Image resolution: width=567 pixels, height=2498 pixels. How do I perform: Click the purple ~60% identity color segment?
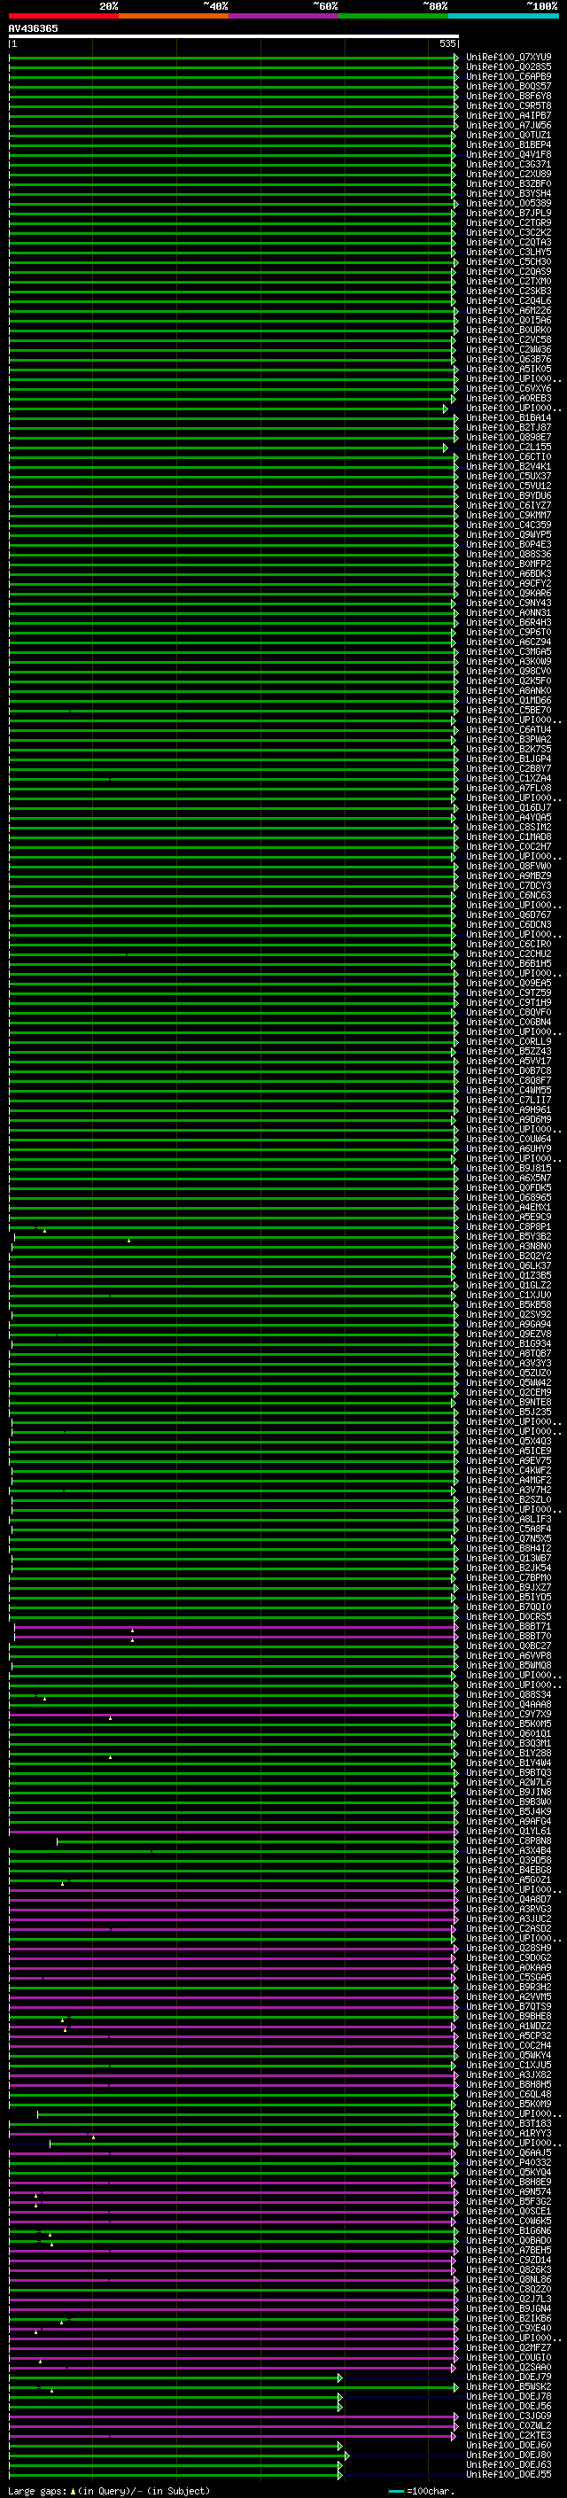point(284,16)
